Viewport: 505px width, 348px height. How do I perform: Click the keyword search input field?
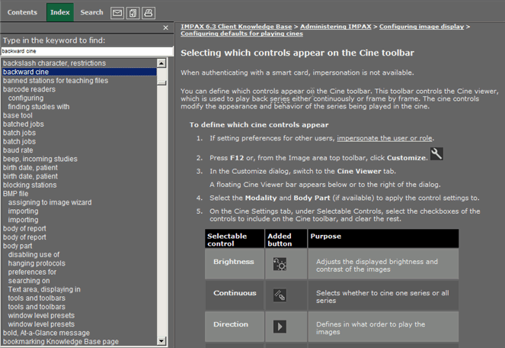(x=87, y=51)
